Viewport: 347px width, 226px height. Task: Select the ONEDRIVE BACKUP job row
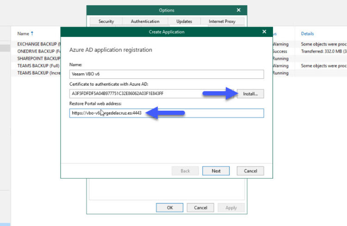pyautogui.click(x=39, y=51)
